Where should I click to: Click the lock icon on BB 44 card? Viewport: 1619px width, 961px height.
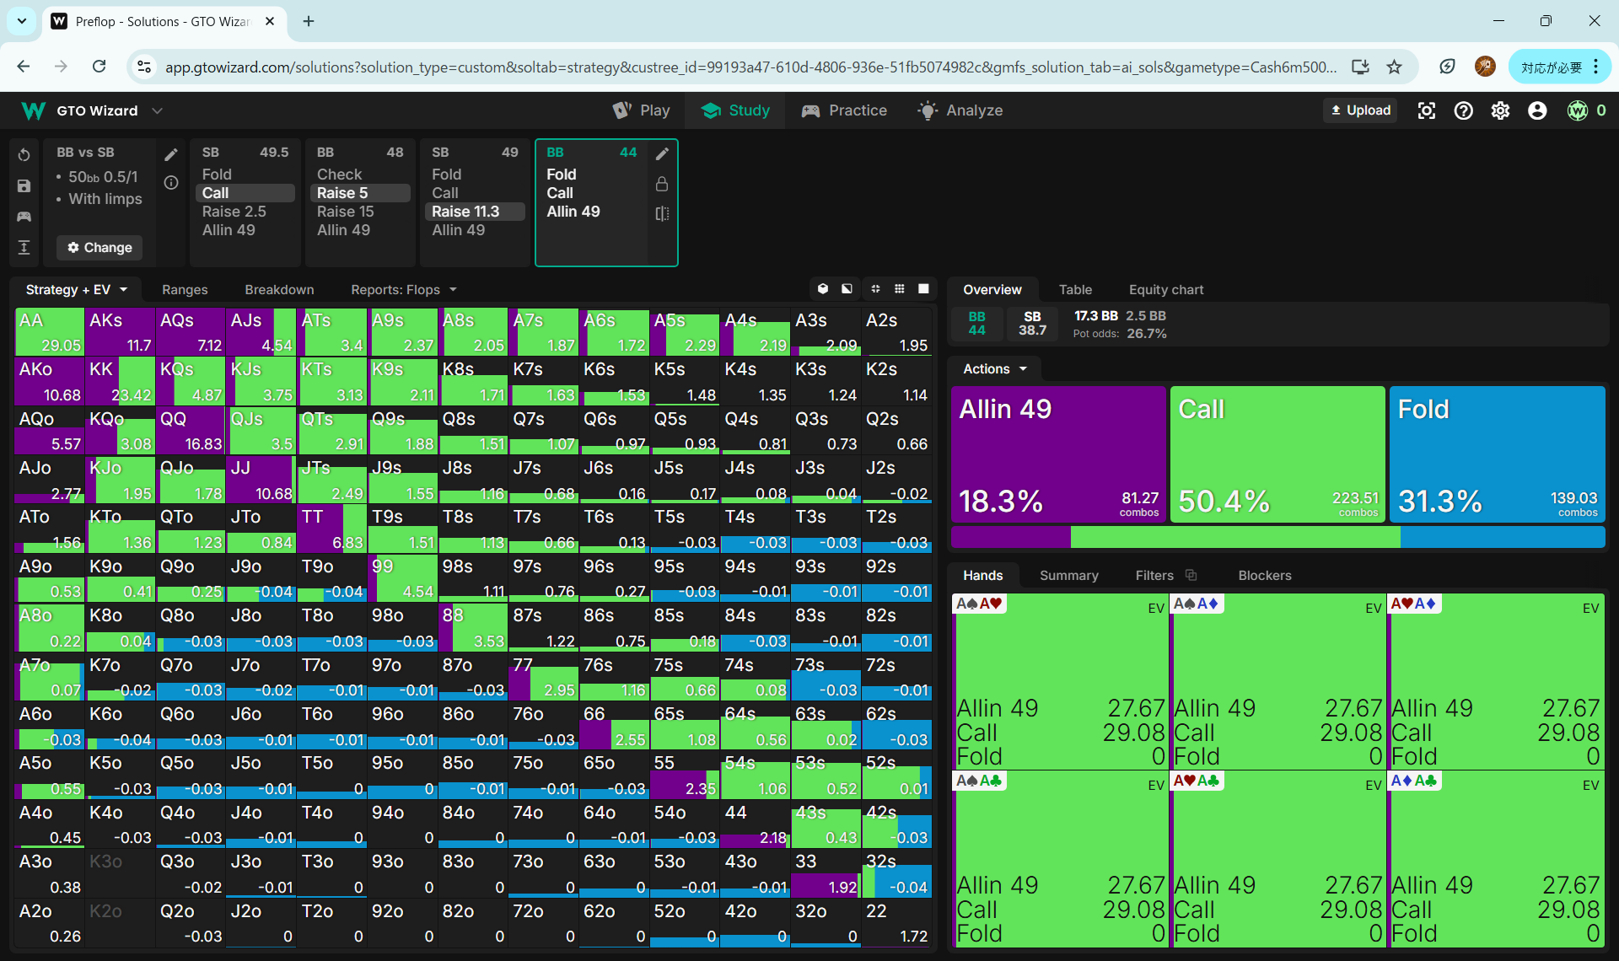tap(662, 184)
